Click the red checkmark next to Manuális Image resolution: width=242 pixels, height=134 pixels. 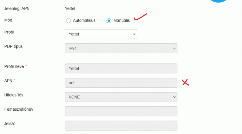140,17
